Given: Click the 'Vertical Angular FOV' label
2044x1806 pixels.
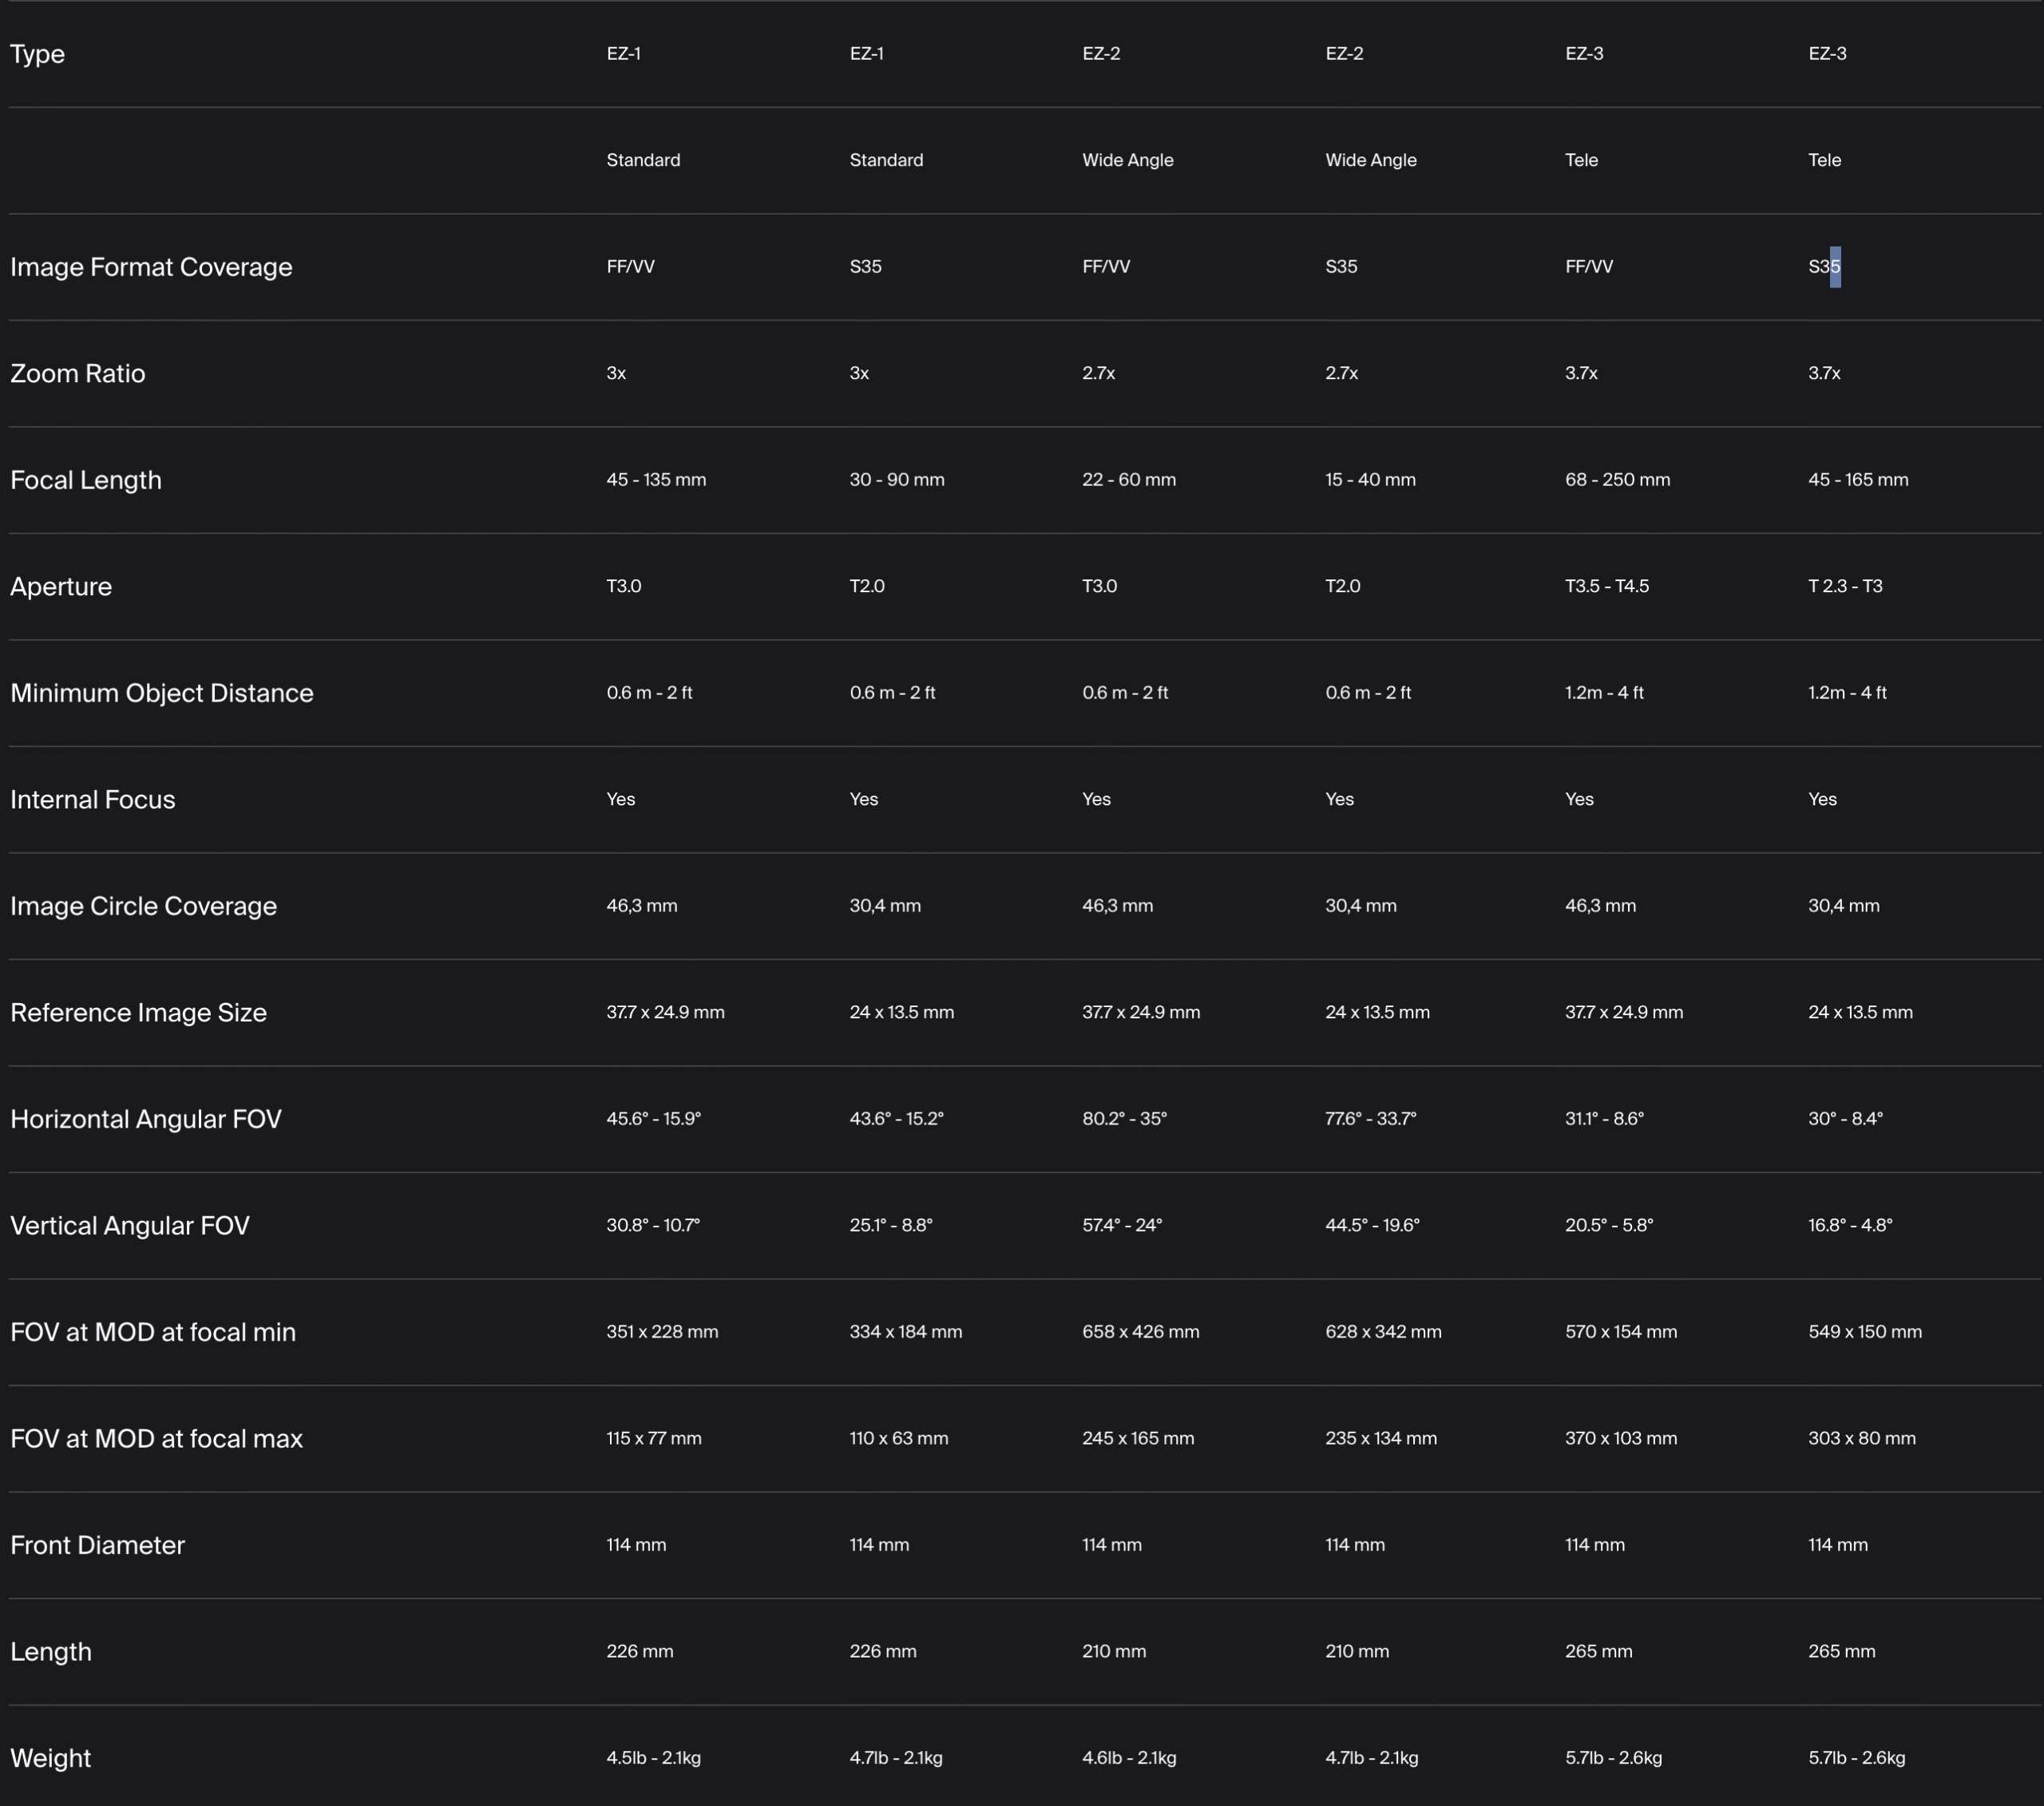Looking at the screenshot, I should click(130, 1225).
